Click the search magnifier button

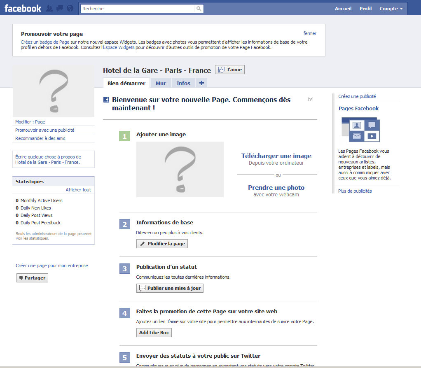tap(199, 9)
